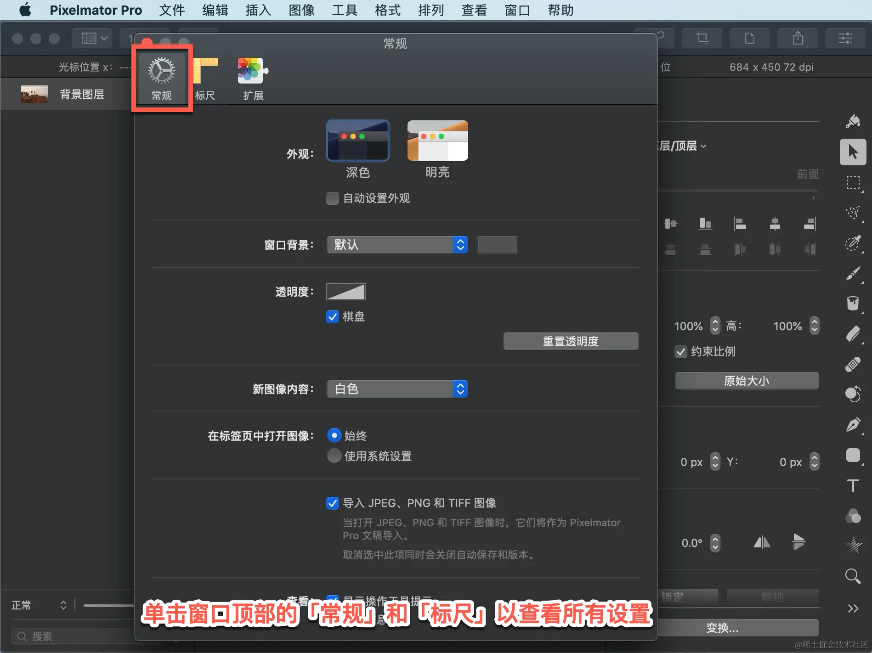Click the 变换... button
Screen dimensions: 872x653
[x=722, y=628]
